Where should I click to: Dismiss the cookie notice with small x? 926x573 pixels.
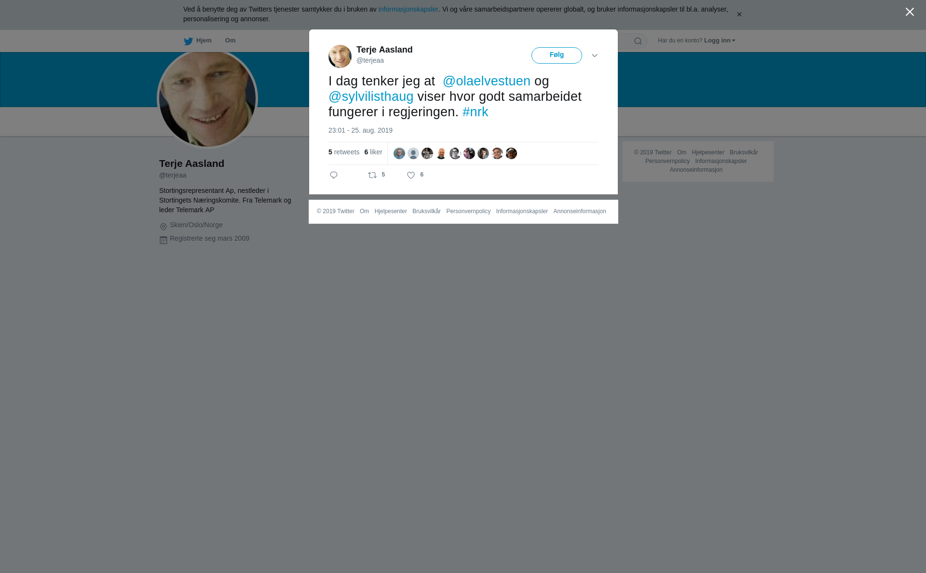pyautogui.click(x=739, y=14)
